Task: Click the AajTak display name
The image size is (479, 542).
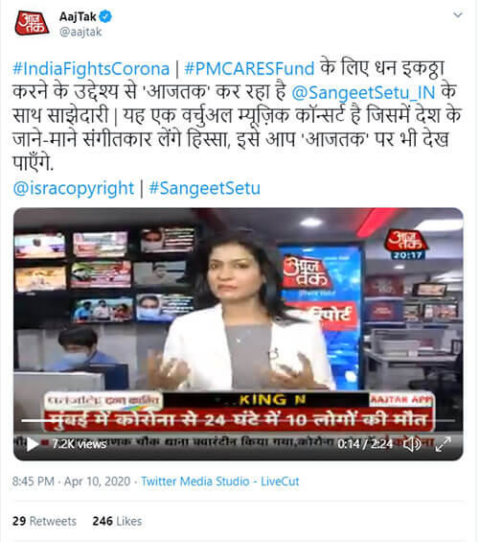Action: [x=78, y=16]
